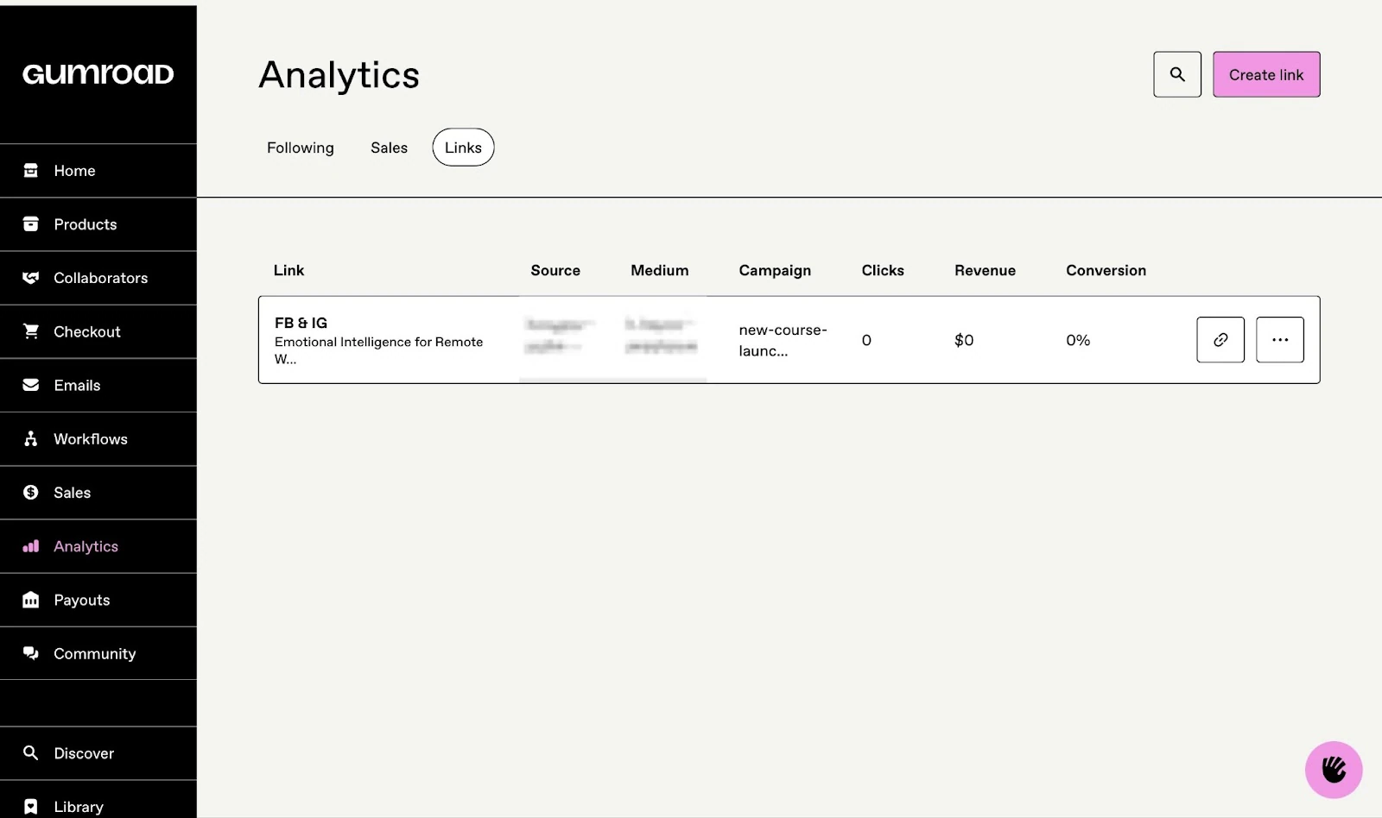Click the Revenue column header
The height and width of the screenshot is (818, 1382).
point(985,270)
